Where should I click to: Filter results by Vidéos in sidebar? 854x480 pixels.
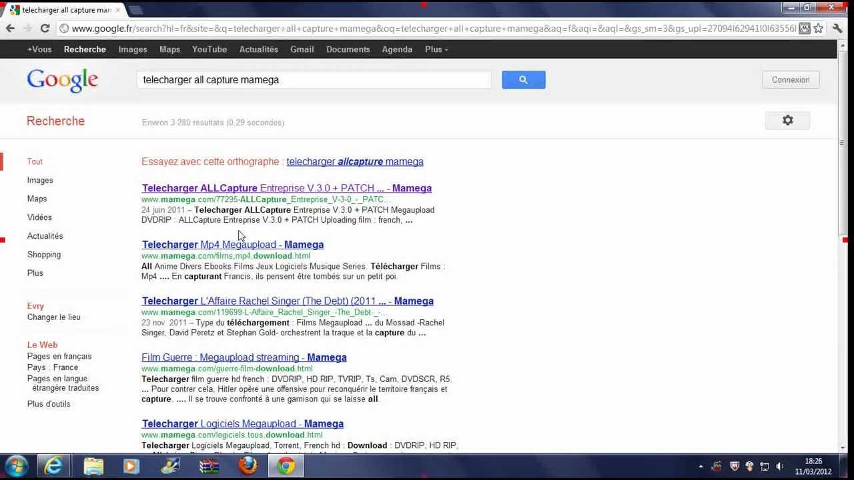point(39,217)
